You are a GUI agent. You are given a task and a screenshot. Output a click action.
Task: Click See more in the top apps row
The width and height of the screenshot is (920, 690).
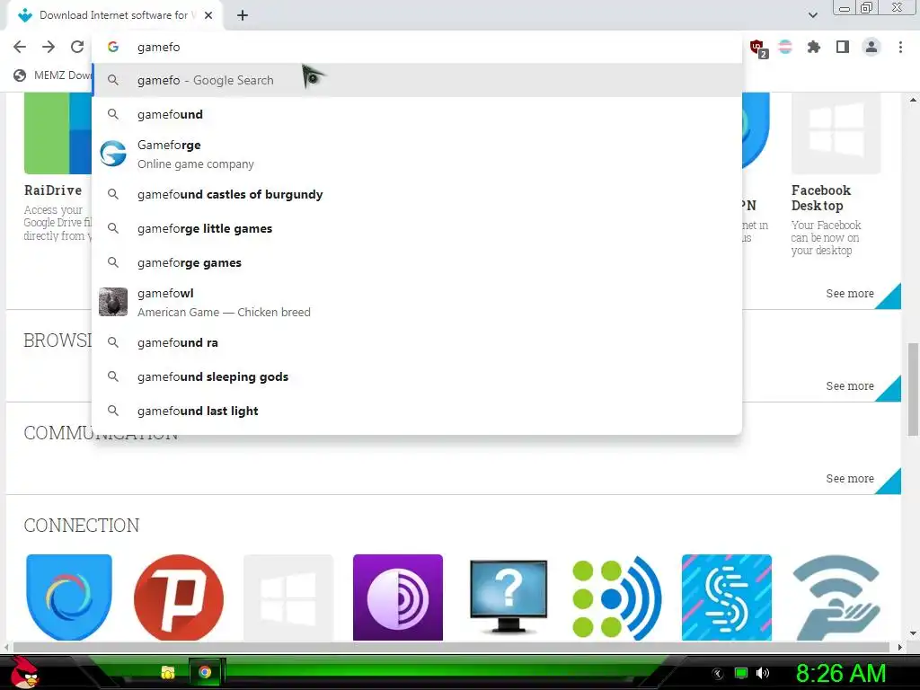(850, 294)
